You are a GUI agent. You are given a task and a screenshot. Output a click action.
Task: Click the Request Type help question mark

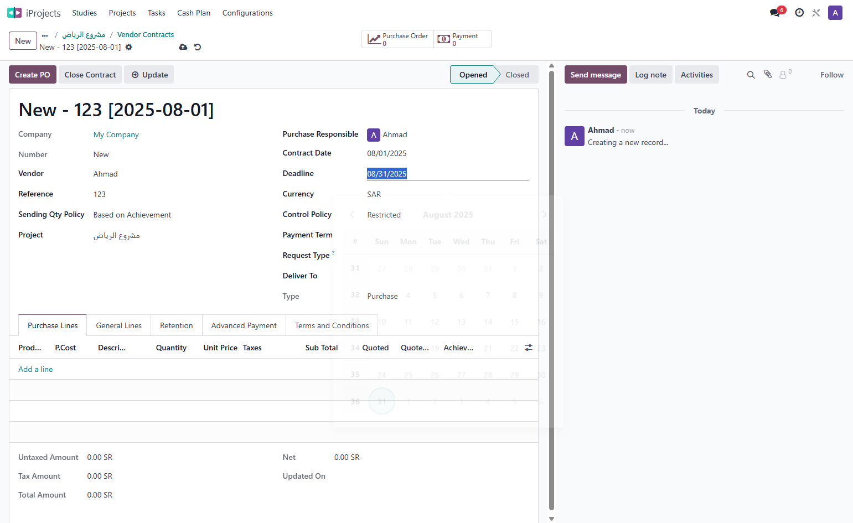coord(333,253)
